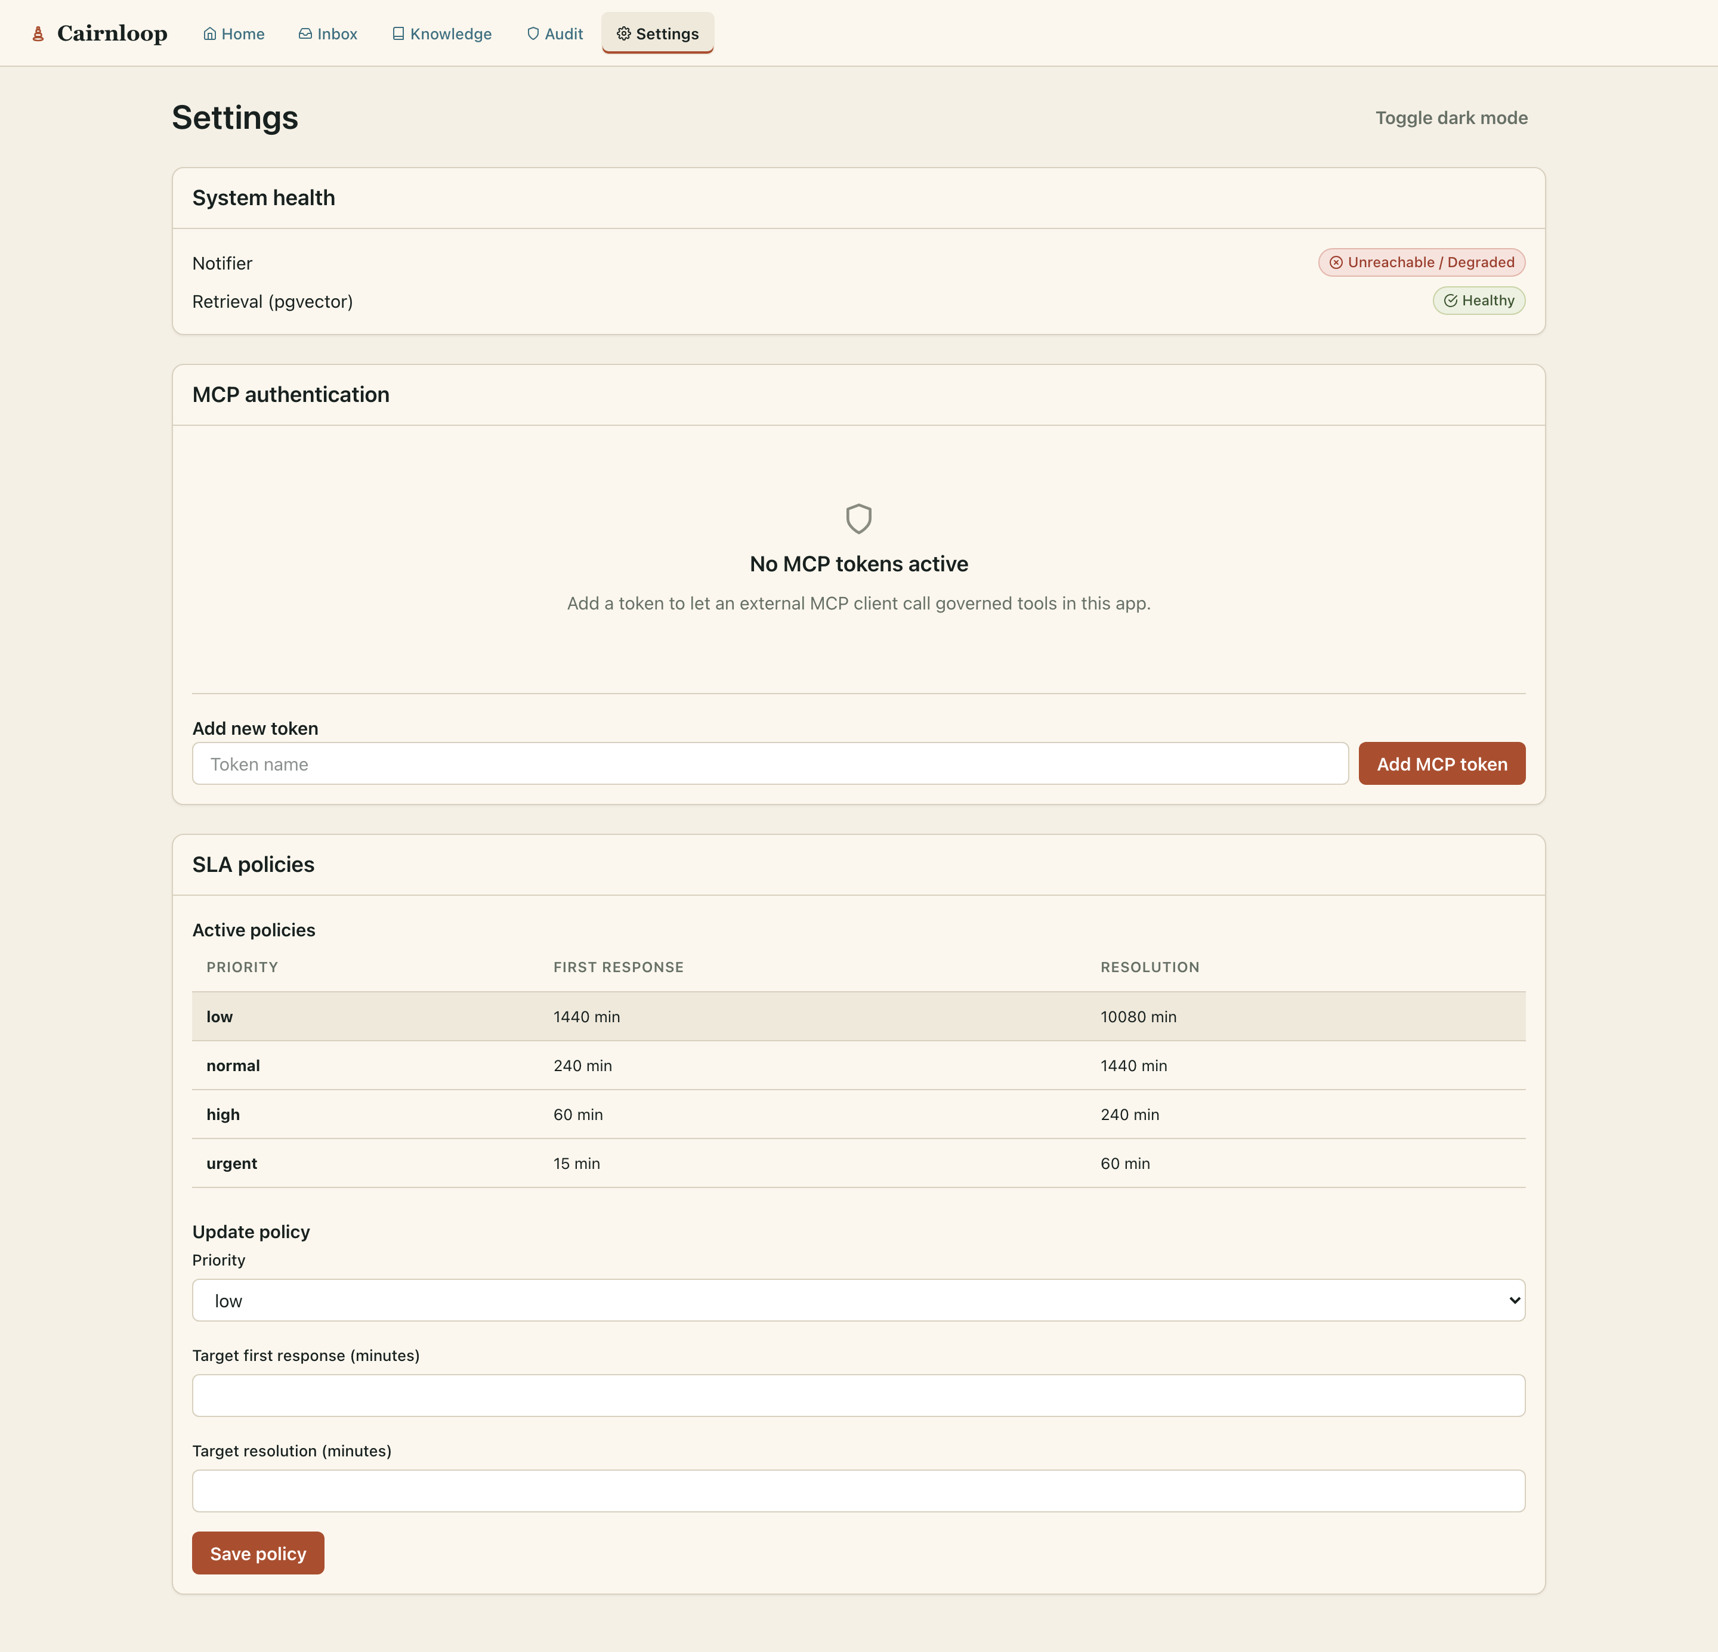Image resolution: width=1718 pixels, height=1652 pixels.
Task: Click the Unreachable / Degraded status badge
Action: (1422, 262)
